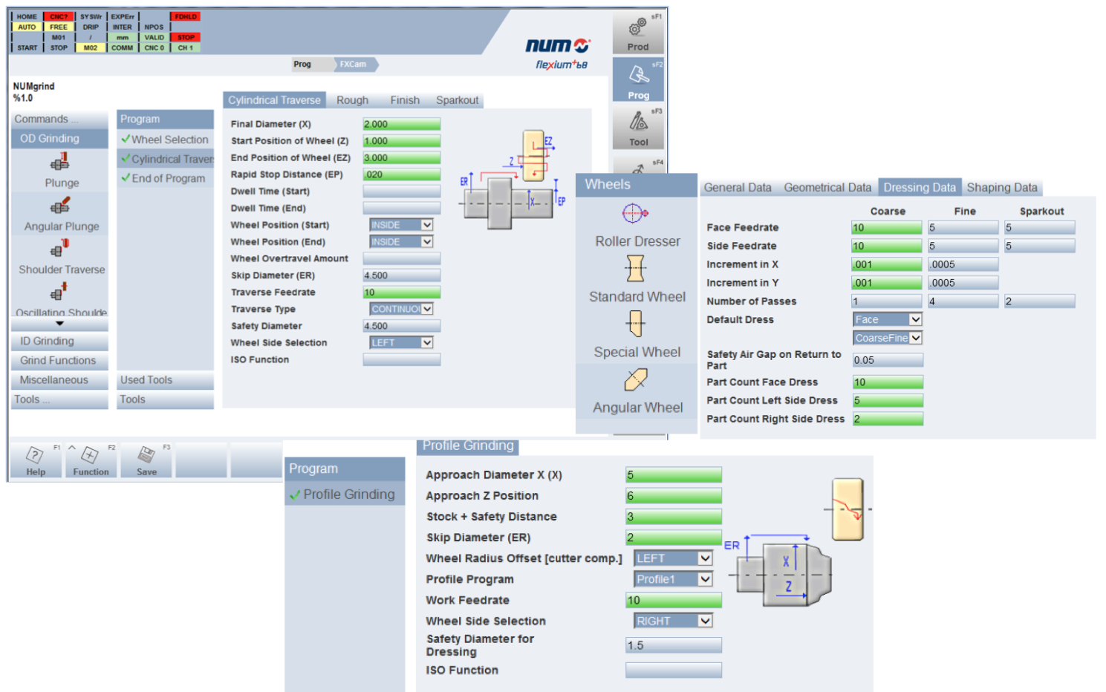Image resolution: width=1106 pixels, height=692 pixels.
Task: Edit the Safety Diameter for Dressing field
Action: click(674, 645)
